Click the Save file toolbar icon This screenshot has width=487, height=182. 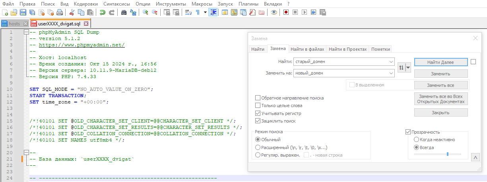(23, 12)
